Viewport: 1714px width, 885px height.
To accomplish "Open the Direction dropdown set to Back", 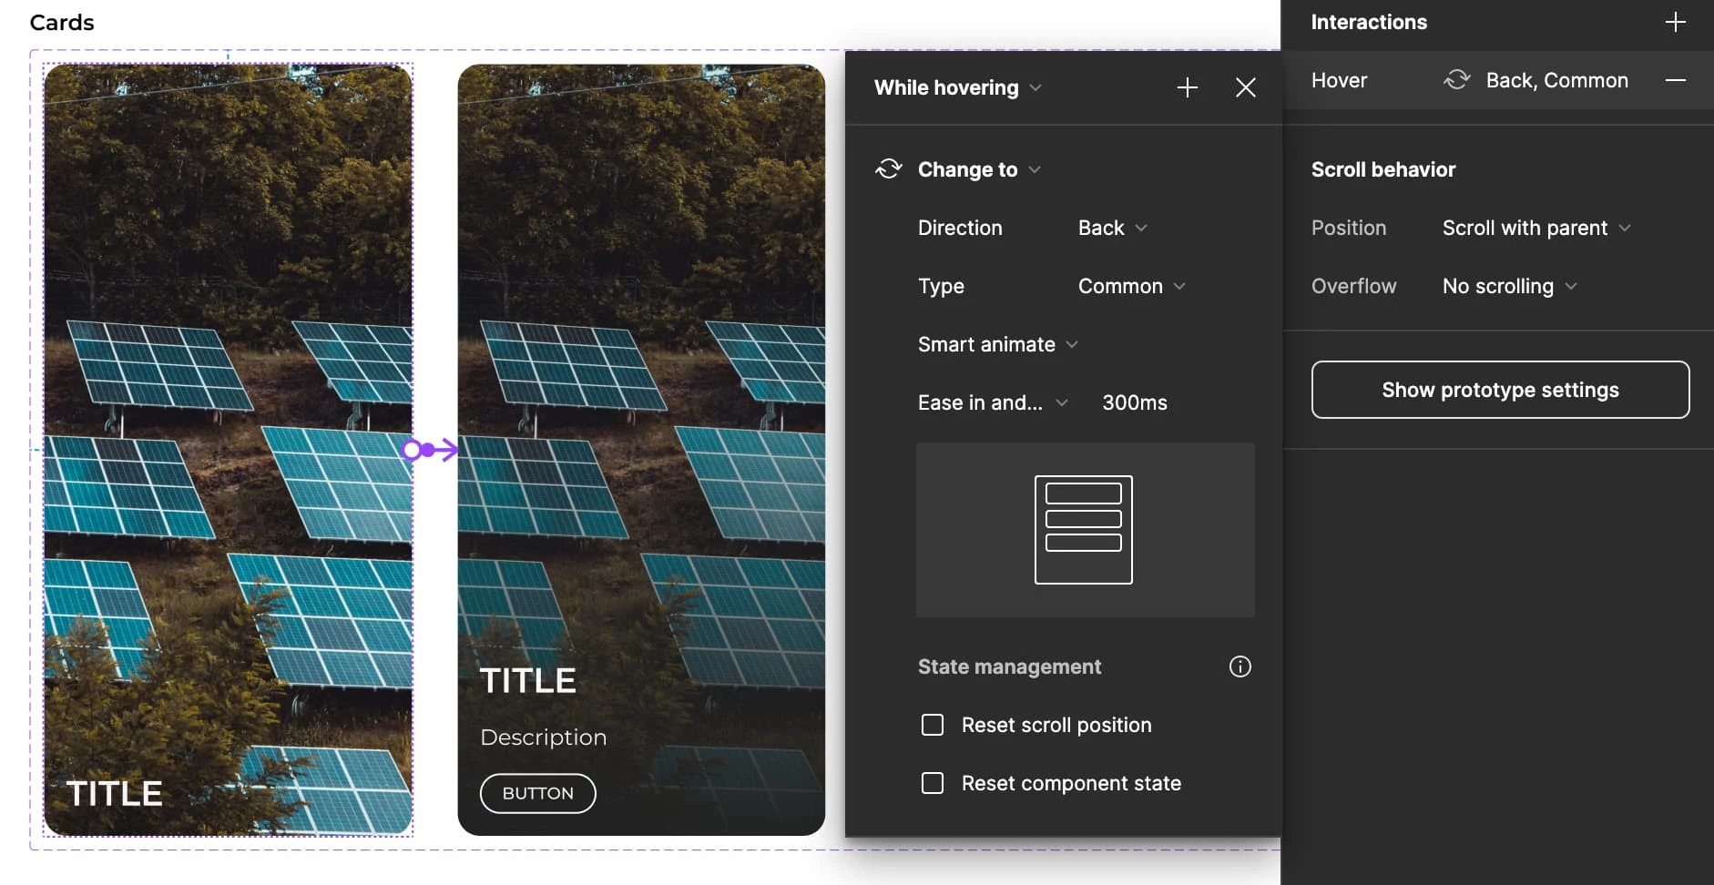I will [1112, 228].
